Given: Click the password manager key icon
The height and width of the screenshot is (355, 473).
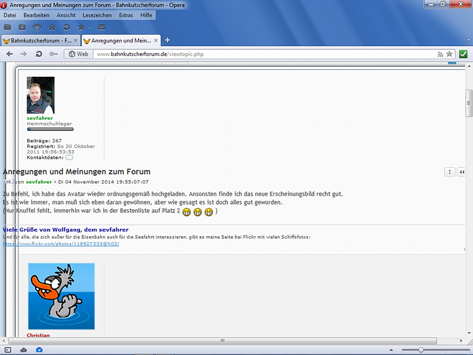Looking at the screenshot, I should click(53, 54).
